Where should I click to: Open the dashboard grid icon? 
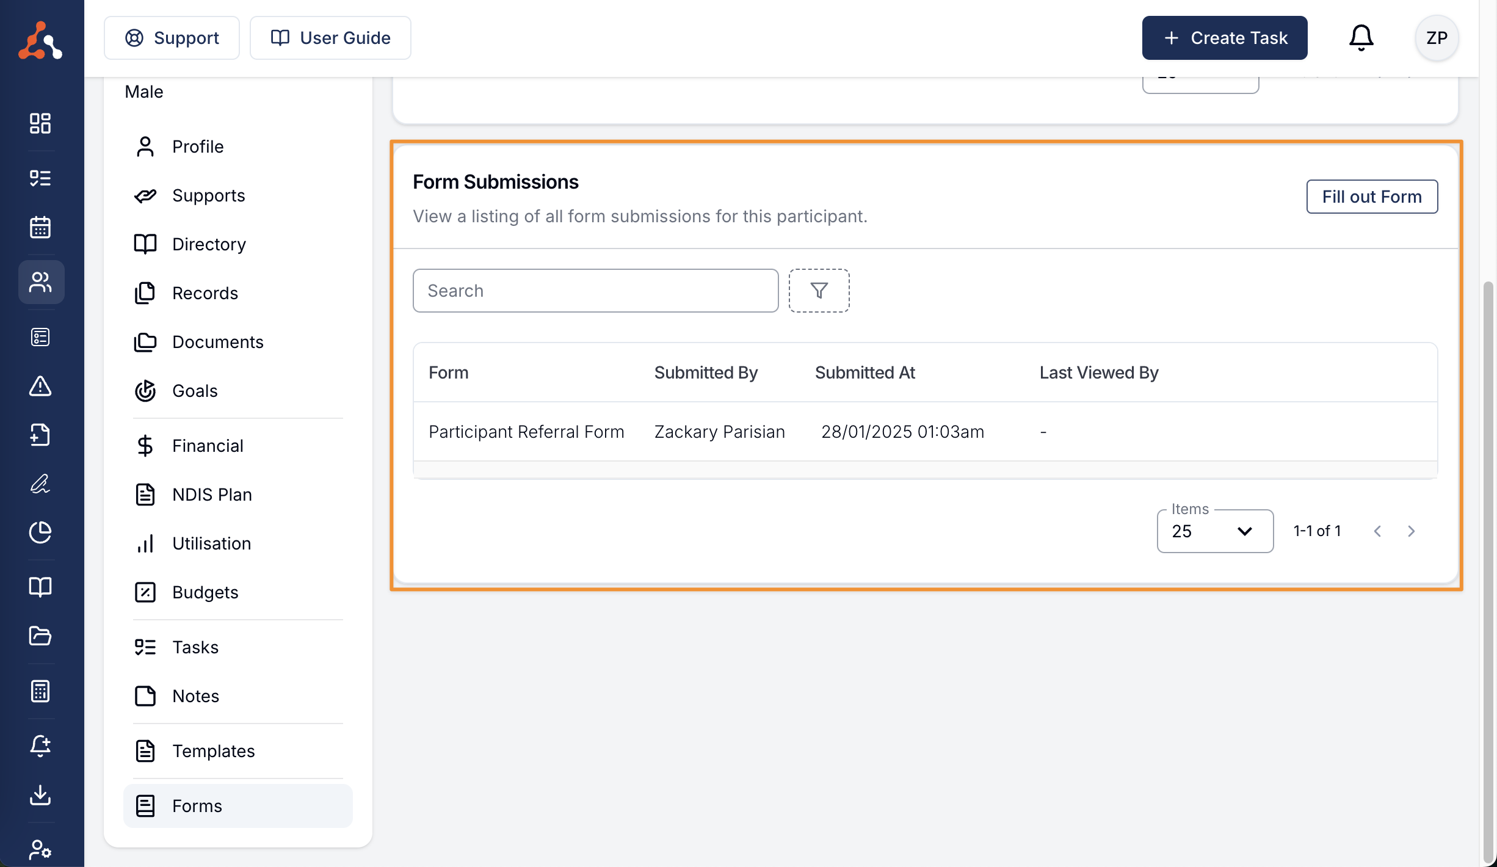40,123
